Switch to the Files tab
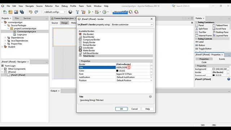Screen dimensions: 231x130 tap(17, 18)
